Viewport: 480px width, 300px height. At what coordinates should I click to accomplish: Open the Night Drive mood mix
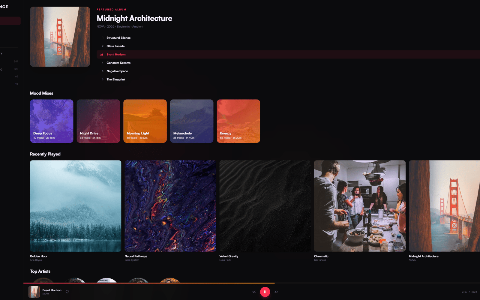[98, 121]
